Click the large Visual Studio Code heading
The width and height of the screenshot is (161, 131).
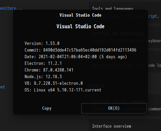tap(80, 26)
